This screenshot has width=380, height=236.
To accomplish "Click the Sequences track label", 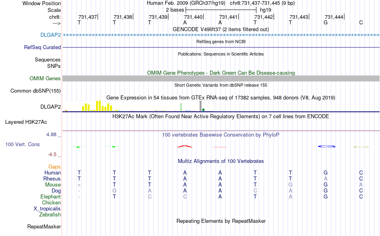I will point(48,59).
